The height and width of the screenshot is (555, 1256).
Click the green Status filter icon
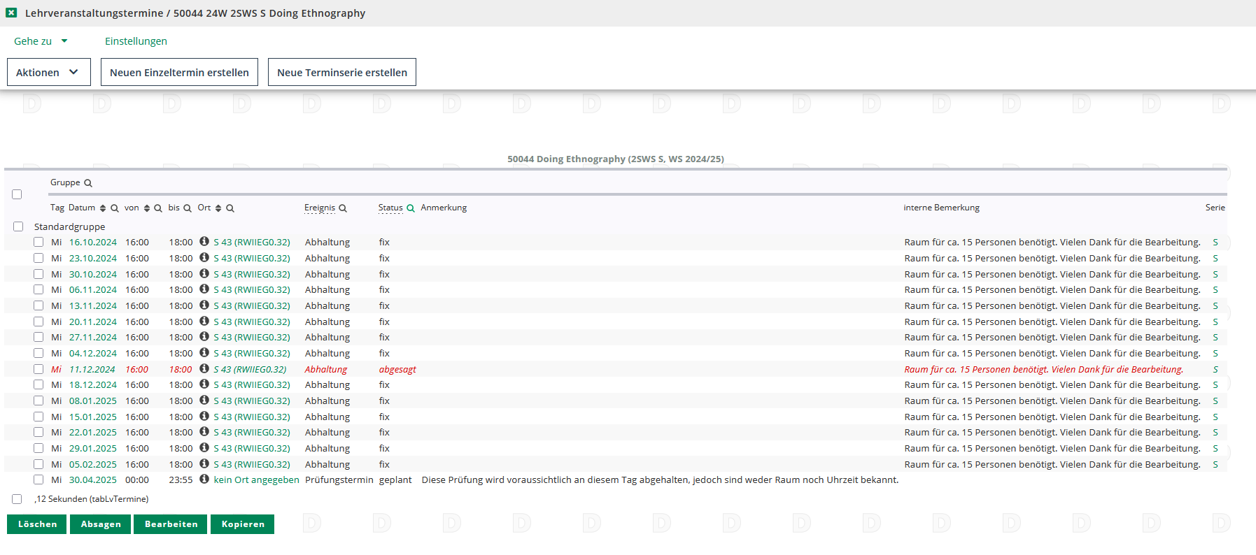tap(411, 208)
